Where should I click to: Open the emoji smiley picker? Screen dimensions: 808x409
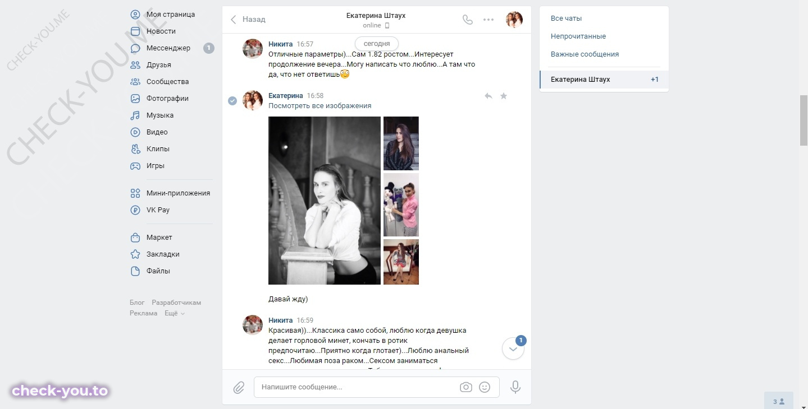485,387
